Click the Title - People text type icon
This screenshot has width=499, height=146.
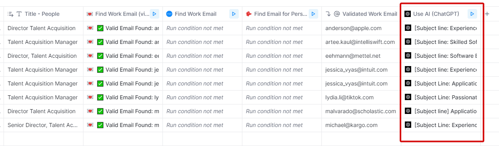pyautogui.click(x=19, y=14)
